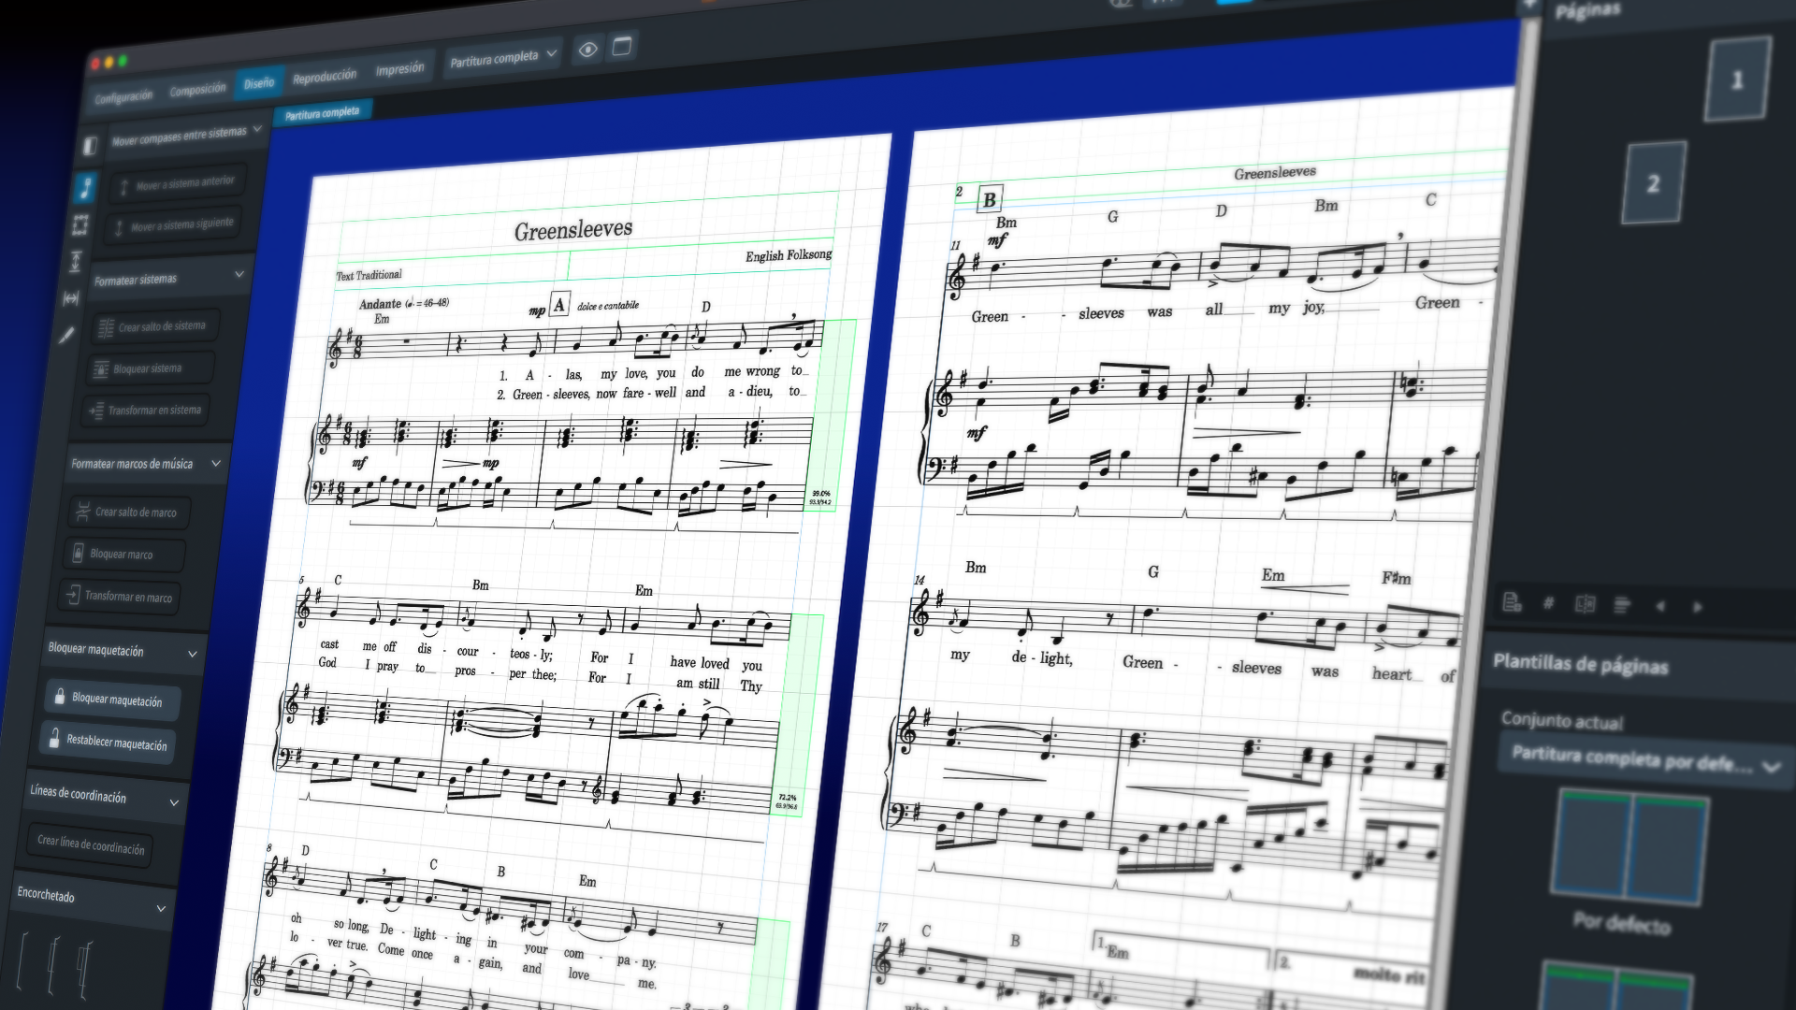The width and height of the screenshot is (1796, 1010).
Task: Click Bloquear maquetación lock button
Action: (x=112, y=699)
